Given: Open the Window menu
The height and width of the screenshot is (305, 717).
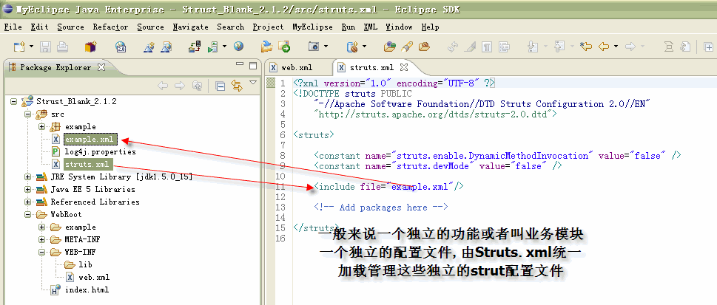Looking at the screenshot, I should (x=400, y=27).
